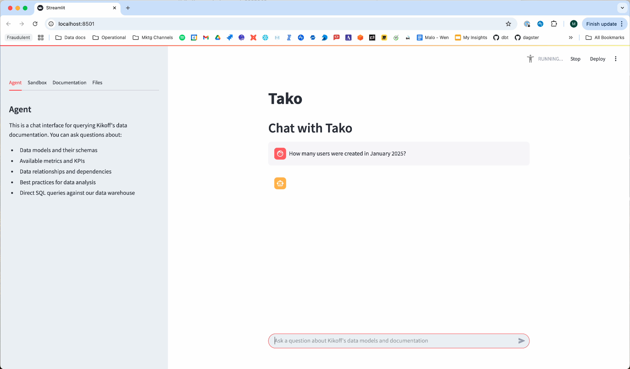Open the Streamlit three-dot main menu
Image resolution: width=630 pixels, height=369 pixels.
[615, 59]
